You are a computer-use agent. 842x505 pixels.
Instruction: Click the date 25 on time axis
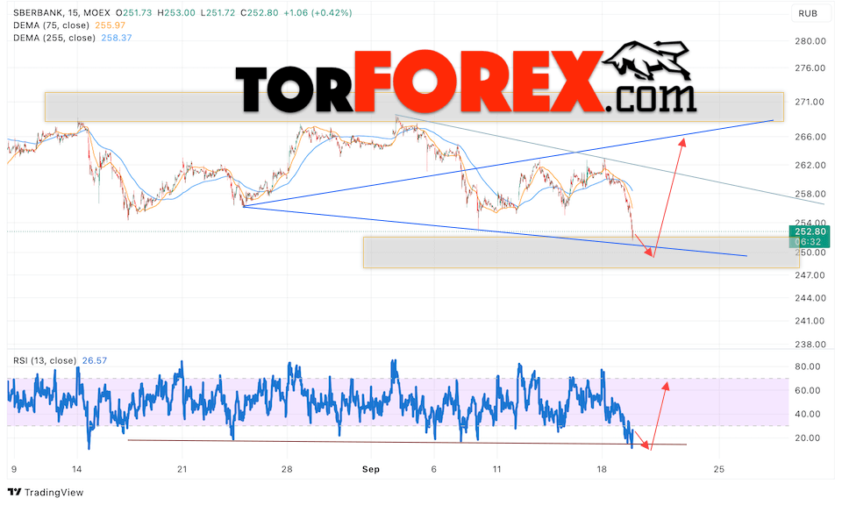point(718,469)
